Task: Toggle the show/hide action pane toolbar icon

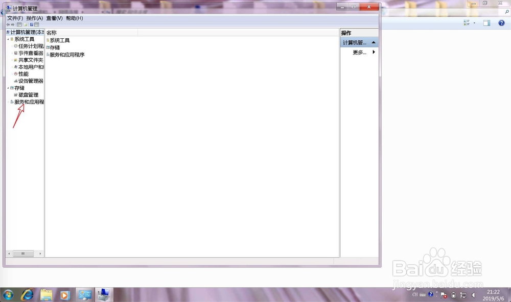Action: click(37, 24)
